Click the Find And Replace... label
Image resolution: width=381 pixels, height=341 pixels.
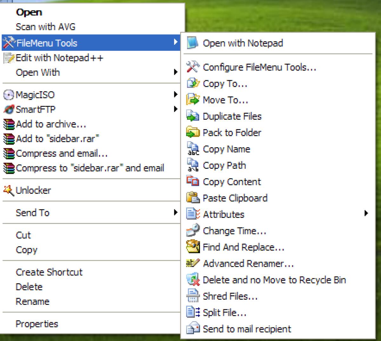click(x=244, y=247)
